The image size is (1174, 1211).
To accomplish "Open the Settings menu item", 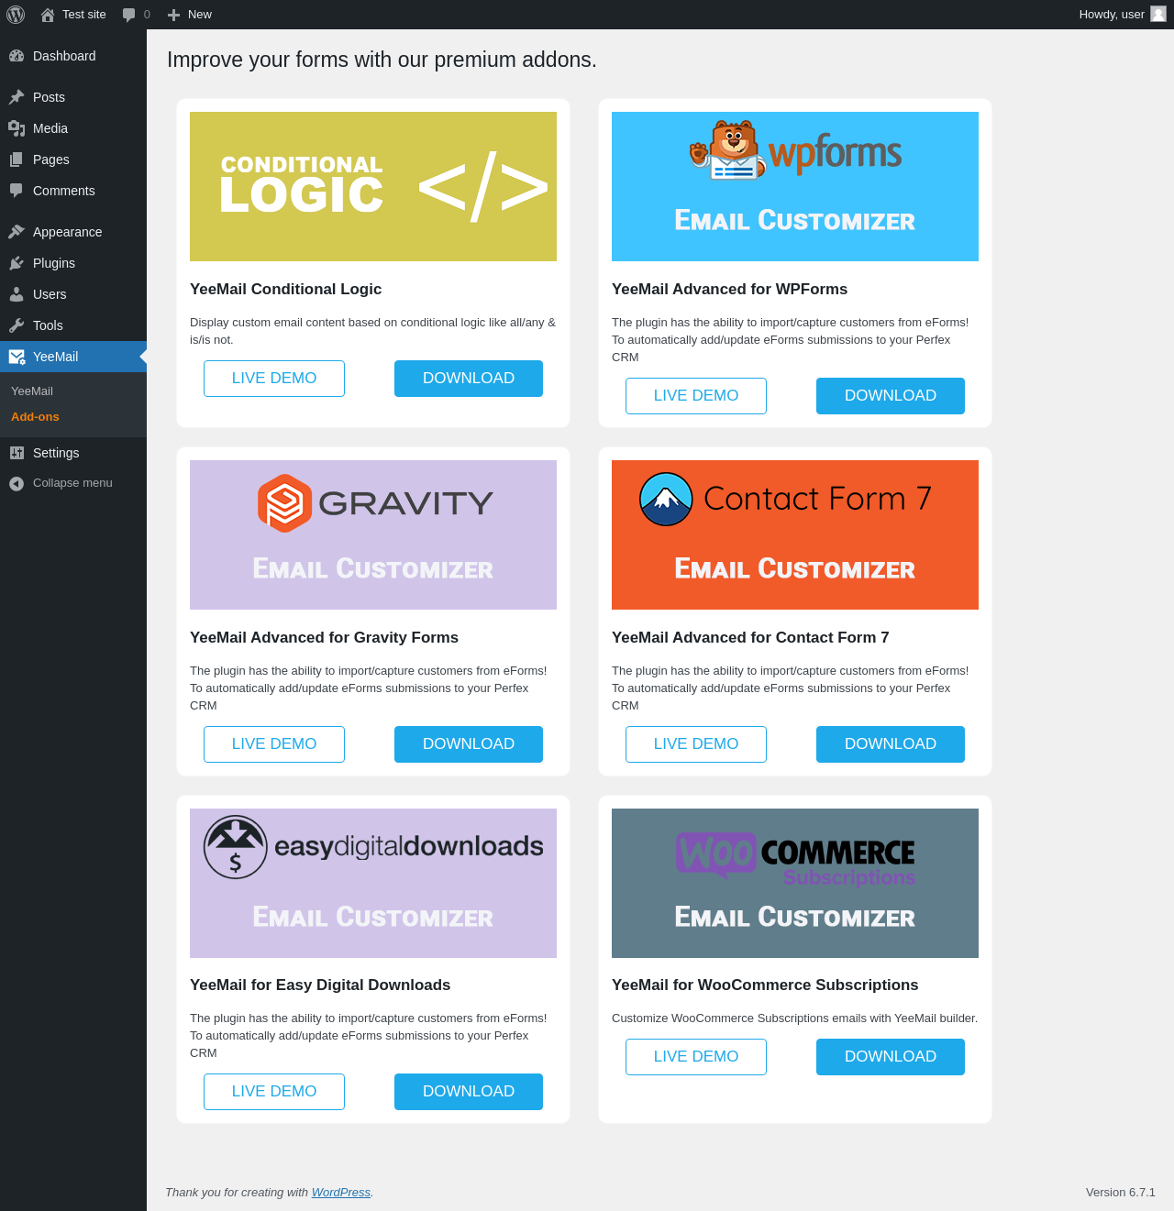I will pos(73,453).
